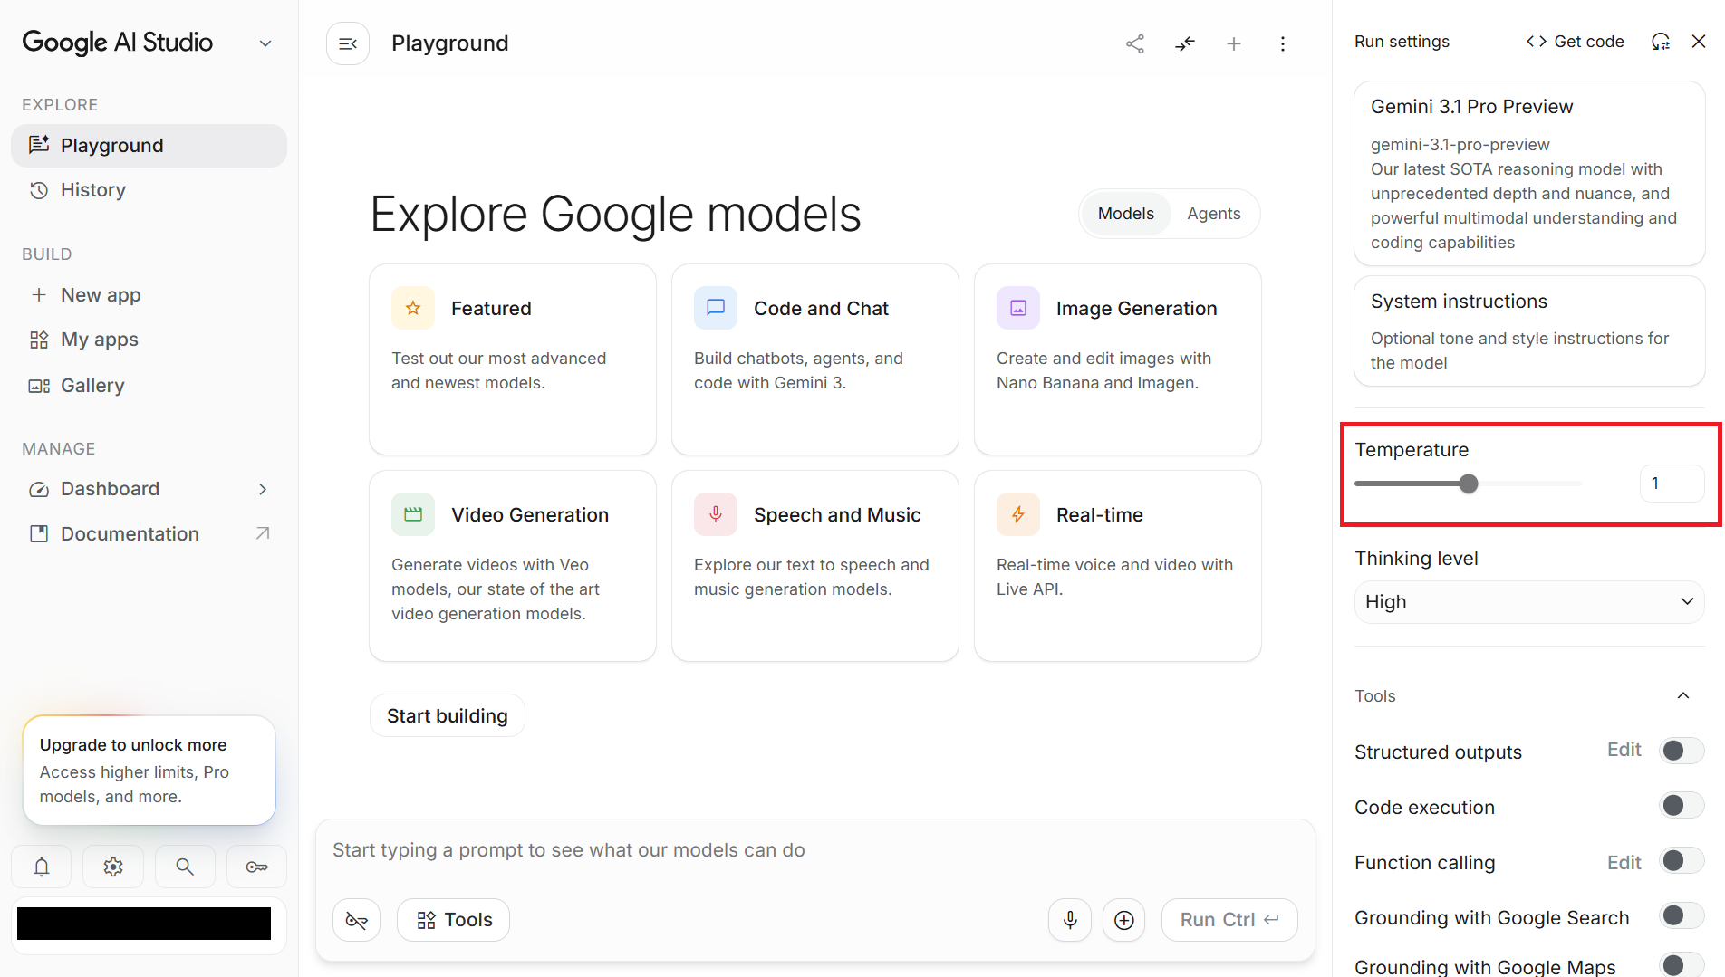Enable Code execution toggle
1725x977 pixels.
1682,806
